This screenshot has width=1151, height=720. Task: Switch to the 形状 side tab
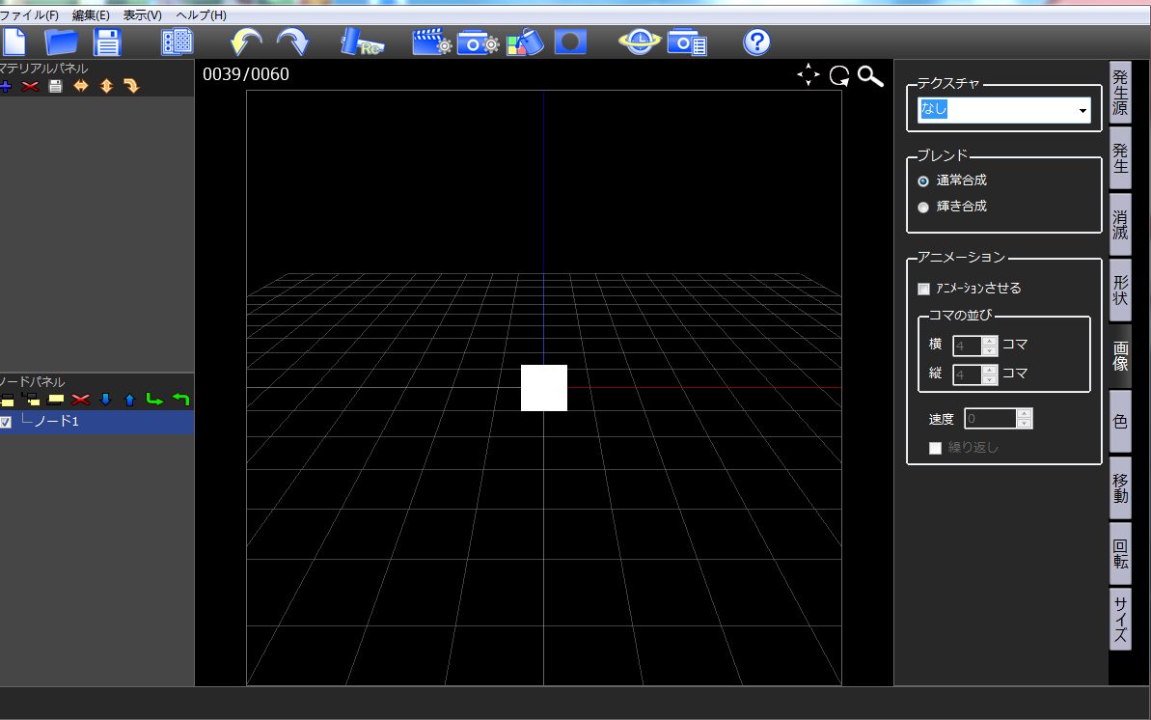(x=1119, y=291)
